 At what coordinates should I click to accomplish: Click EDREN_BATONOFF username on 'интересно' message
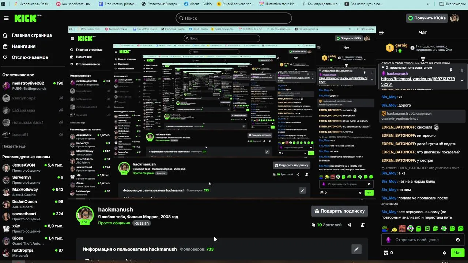(398, 136)
